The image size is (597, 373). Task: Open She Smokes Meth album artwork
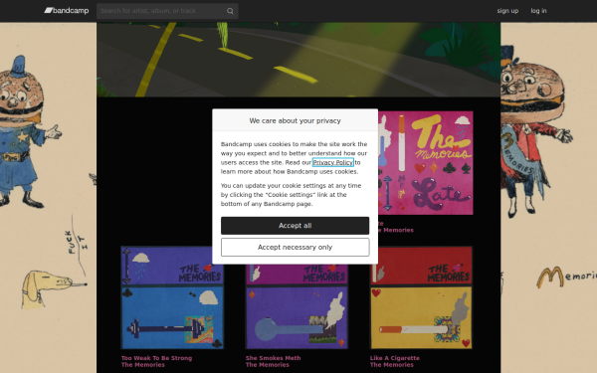click(297, 306)
